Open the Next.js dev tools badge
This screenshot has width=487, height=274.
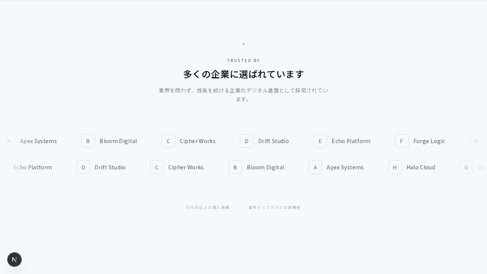pos(14,260)
